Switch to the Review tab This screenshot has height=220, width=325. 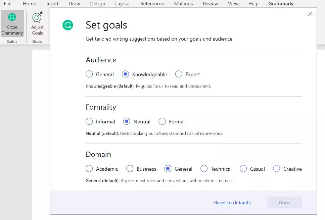tap(211, 4)
